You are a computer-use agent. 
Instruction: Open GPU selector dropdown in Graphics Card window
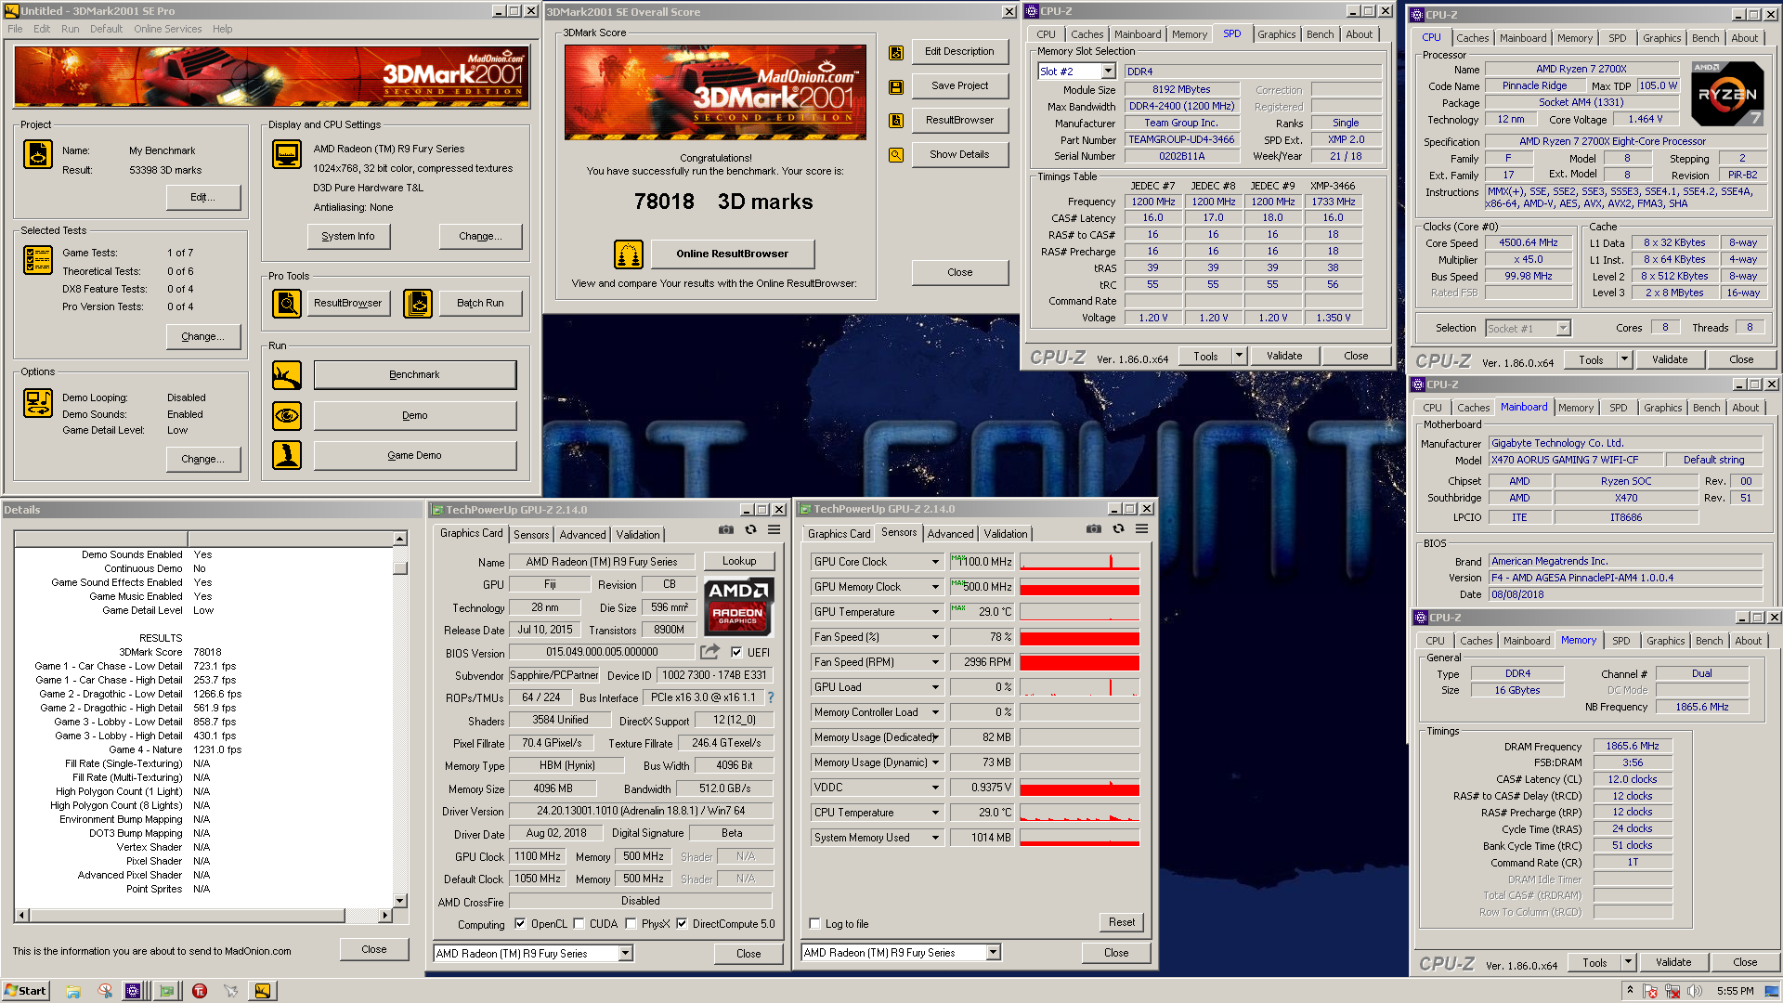[625, 953]
